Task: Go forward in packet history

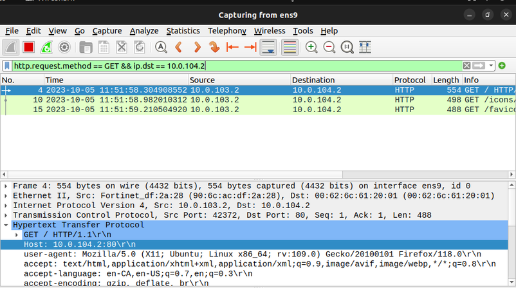Action: point(197,48)
